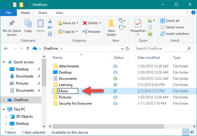Open the Move to dropdown
Image resolution: width=197 pixels, height=136 pixels.
coord(78,23)
